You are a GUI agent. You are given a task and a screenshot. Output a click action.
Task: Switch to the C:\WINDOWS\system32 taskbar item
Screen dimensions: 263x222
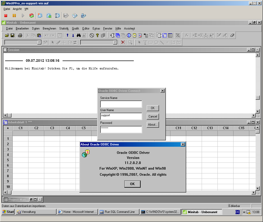(x=160, y=212)
